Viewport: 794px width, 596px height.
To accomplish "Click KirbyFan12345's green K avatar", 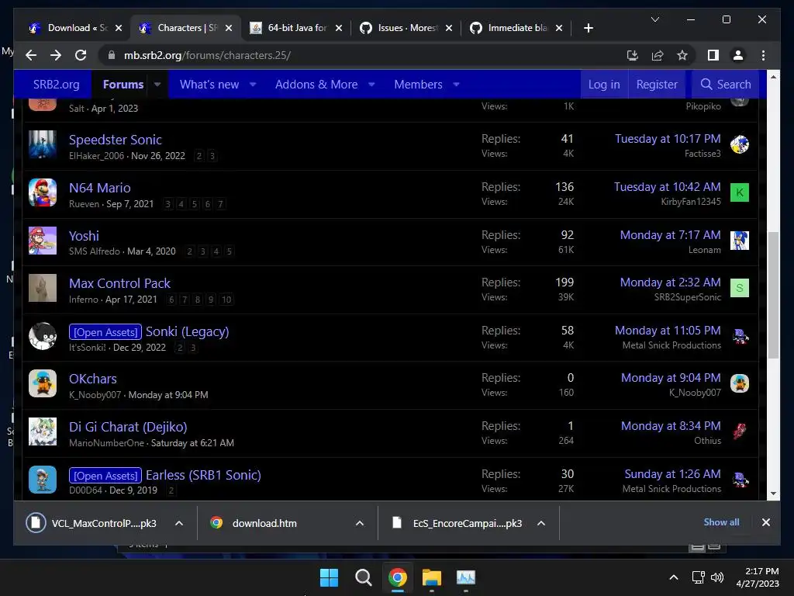I will pyautogui.click(x=740, y=192).
